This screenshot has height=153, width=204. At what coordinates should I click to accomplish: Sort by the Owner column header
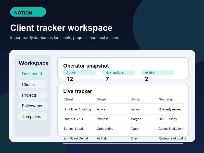click(x=135, y=99)
